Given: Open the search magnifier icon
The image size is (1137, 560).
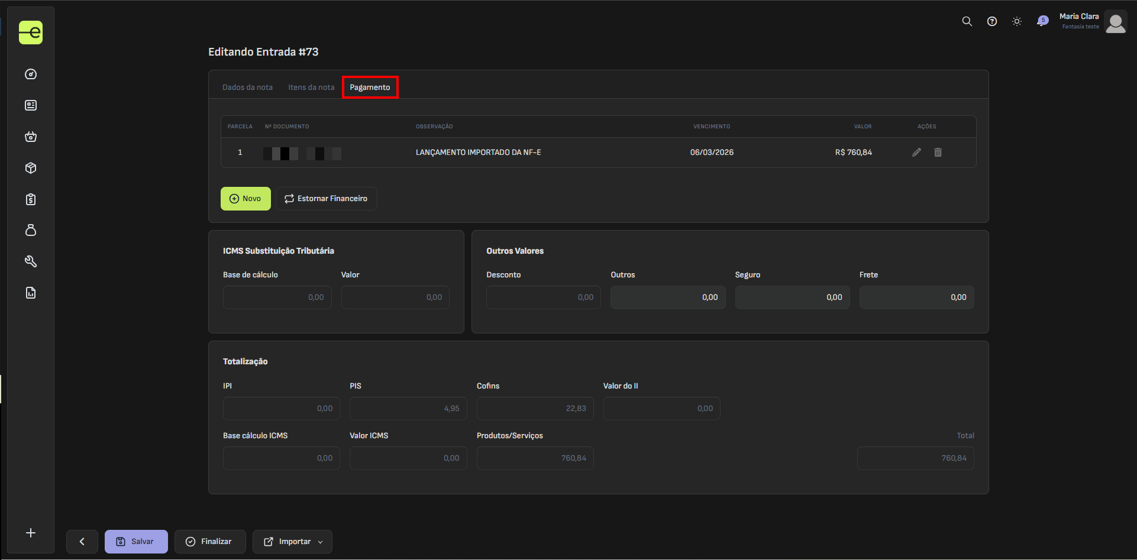Looking at the screenshot, I should coord(967,21).
